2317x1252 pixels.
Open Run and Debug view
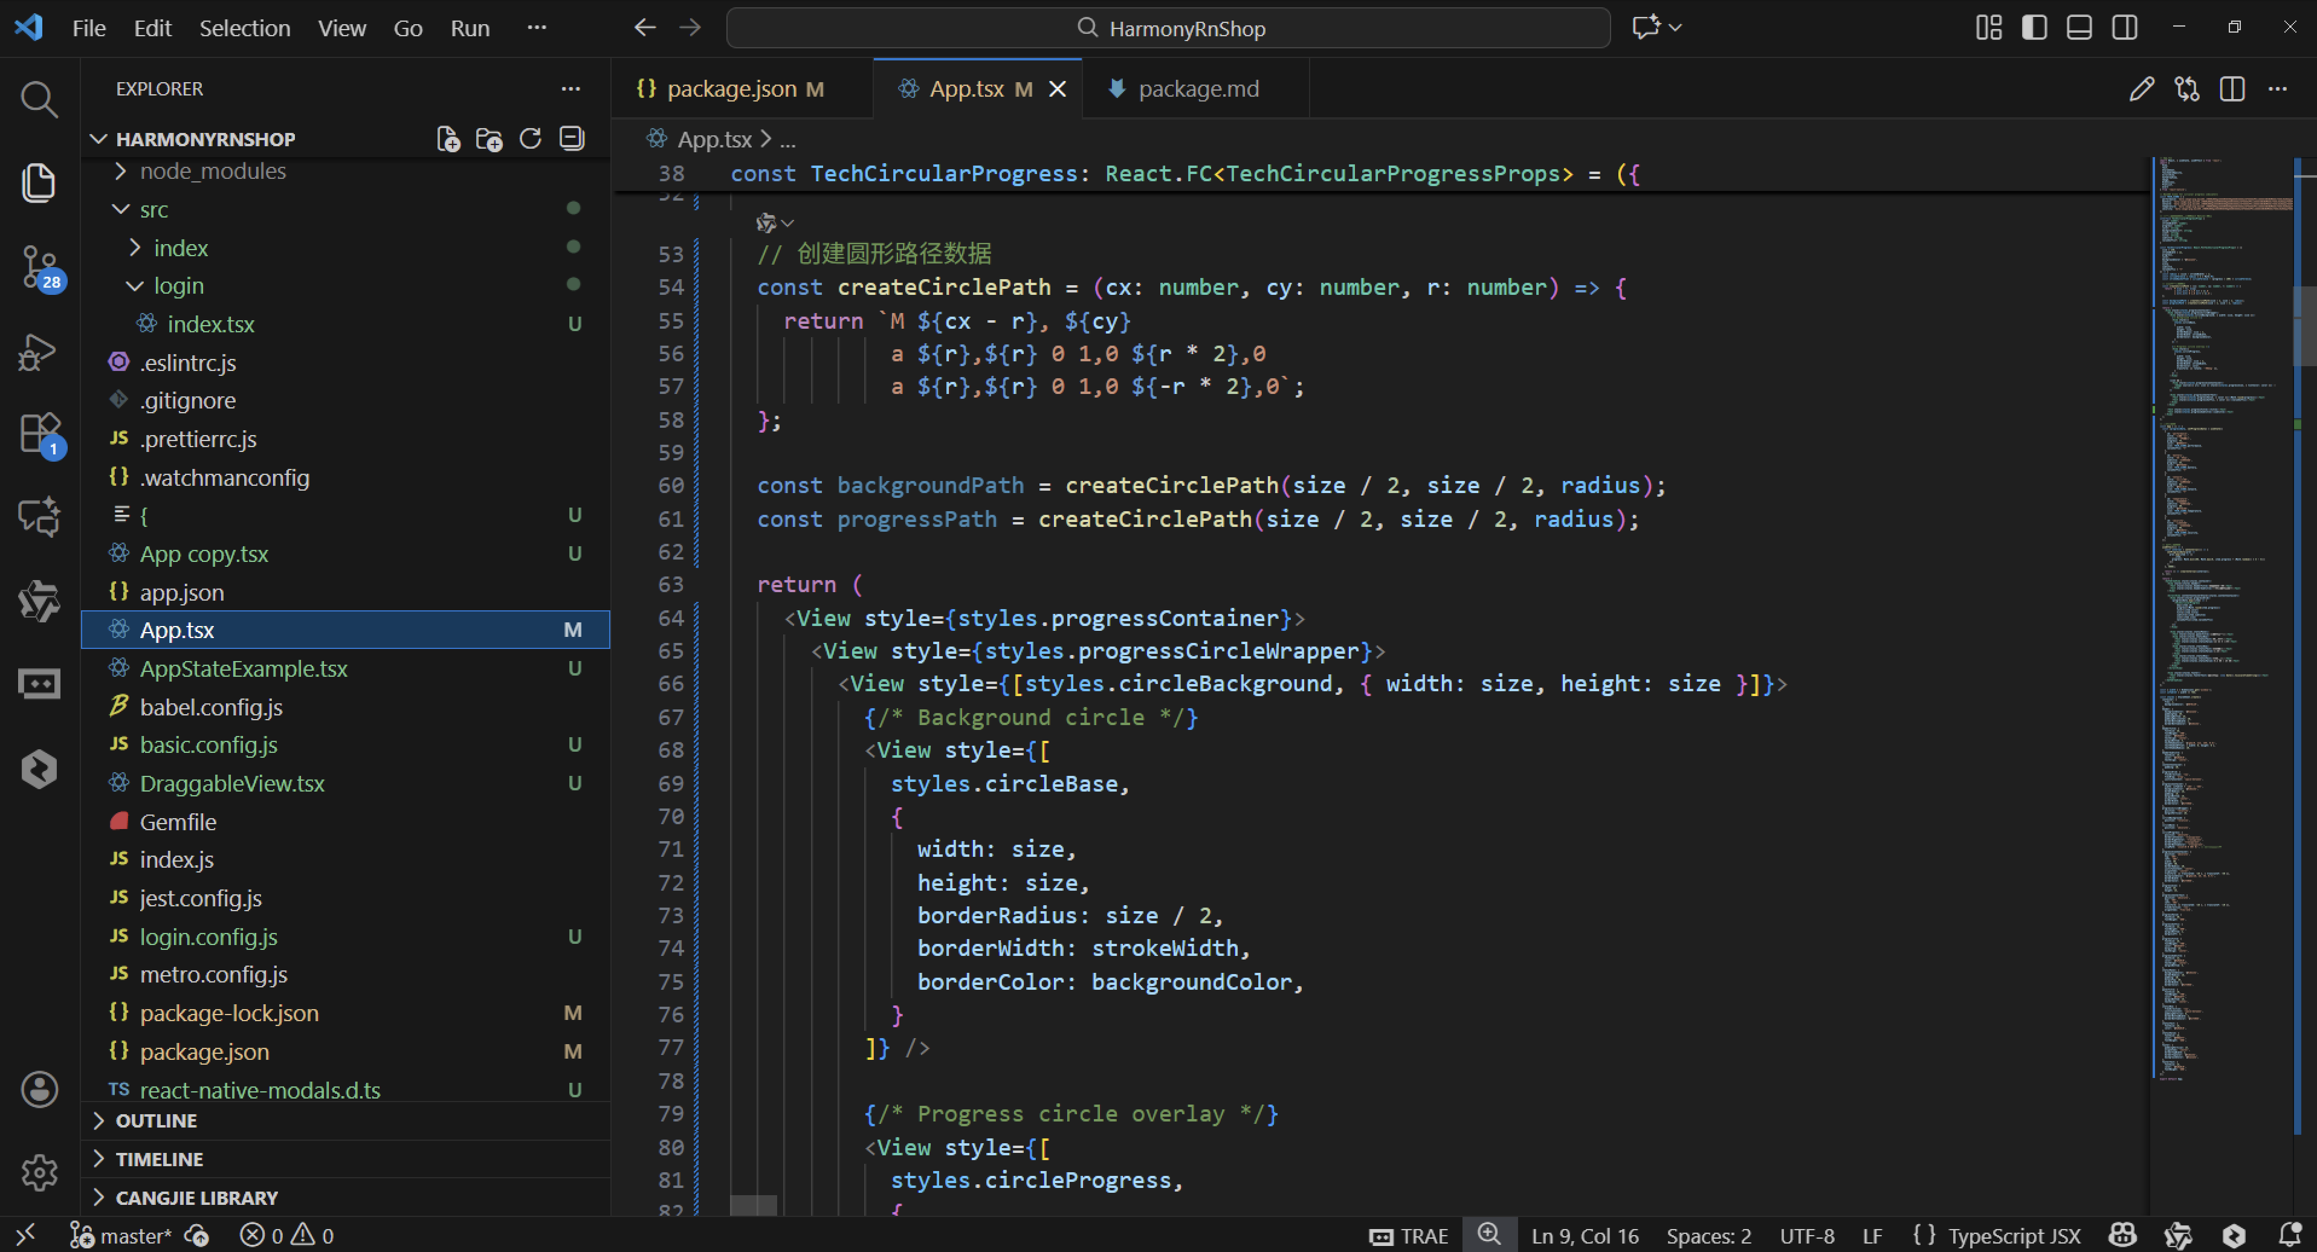pos(39,352)
